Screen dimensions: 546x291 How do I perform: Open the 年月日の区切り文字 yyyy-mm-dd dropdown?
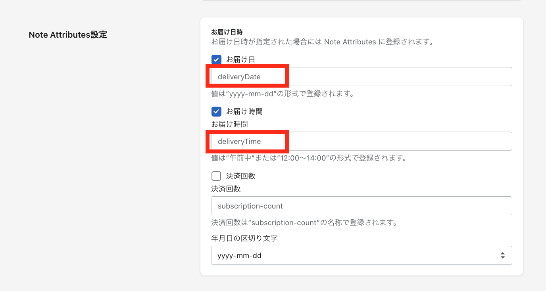361,255
